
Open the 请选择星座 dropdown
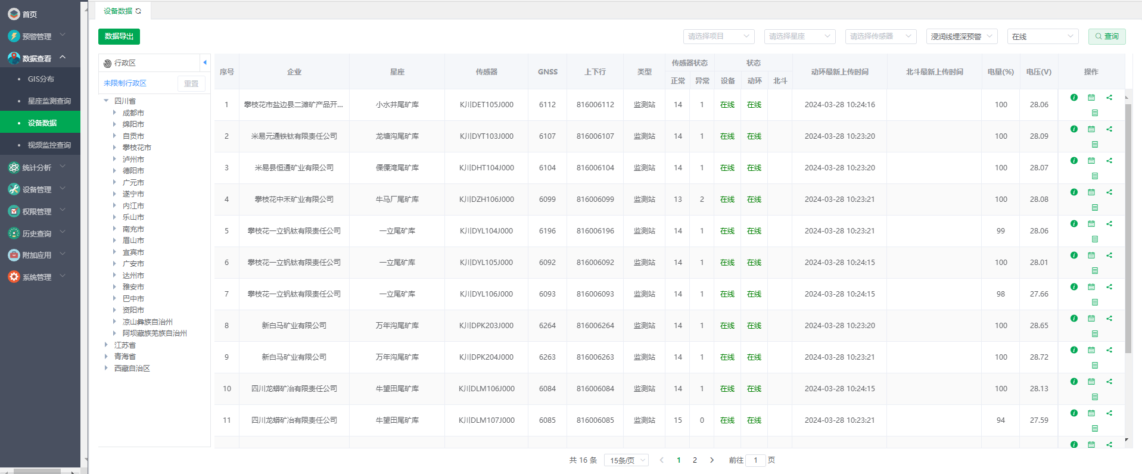pyautogui.click(x=799, y=36)
